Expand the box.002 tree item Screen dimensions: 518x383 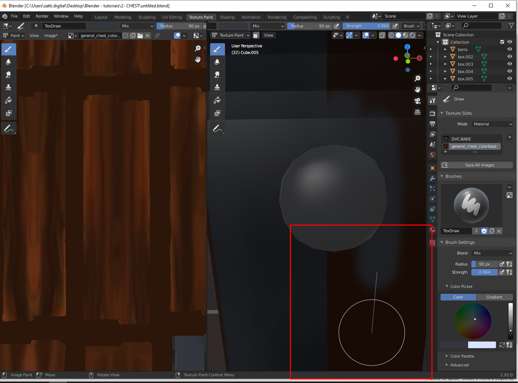(445, 57)
